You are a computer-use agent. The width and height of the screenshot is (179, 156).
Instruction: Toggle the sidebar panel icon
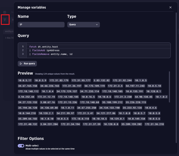(x=5, y=12)
